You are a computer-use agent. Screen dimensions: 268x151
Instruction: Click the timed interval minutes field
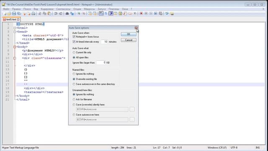coord(104,42)
